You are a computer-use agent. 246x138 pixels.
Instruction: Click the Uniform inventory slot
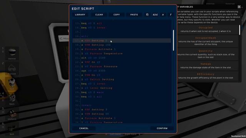coord(12,114)
